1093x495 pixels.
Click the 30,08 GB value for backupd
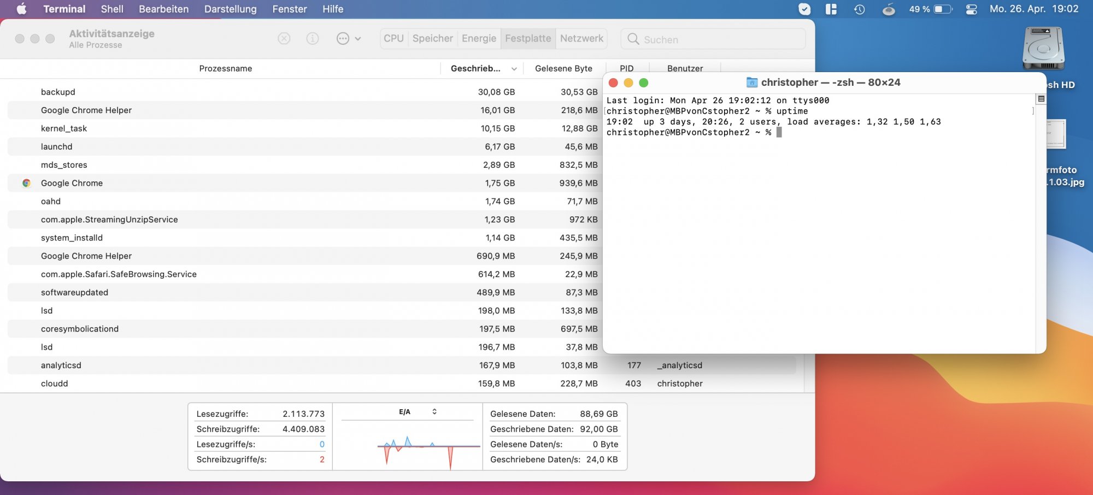496,92
